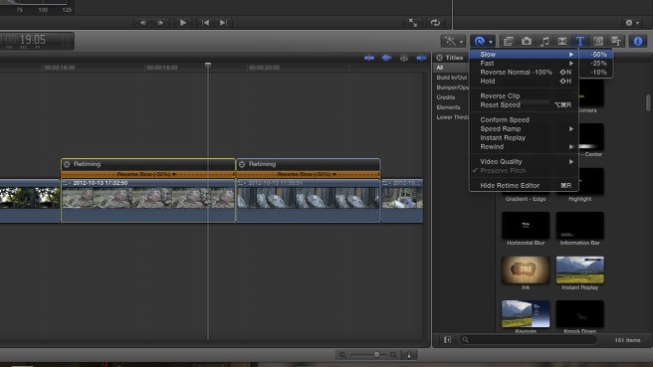Select the Information Bar title thumbnail
Viewport: 653px width, 367px height.
[579, 225]
